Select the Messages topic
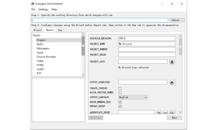Image resolution: width=216 pixels, height=130 pixels. 43,48
